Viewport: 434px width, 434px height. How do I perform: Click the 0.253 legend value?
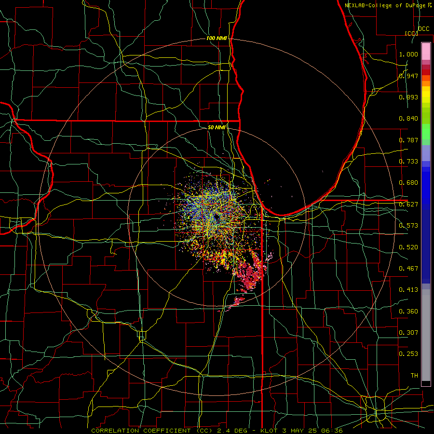(x=408, y=354)
